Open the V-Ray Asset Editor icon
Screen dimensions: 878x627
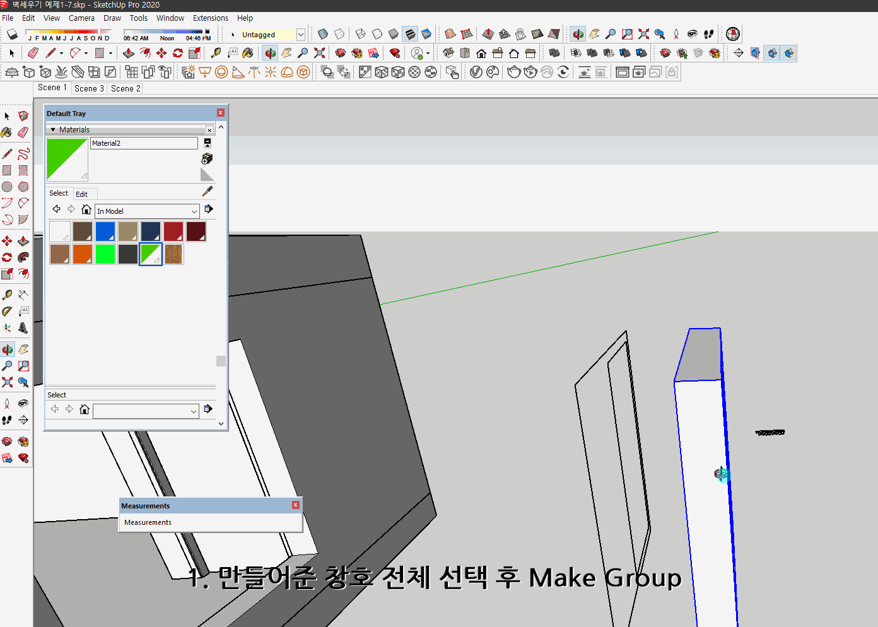click(476, 72)
